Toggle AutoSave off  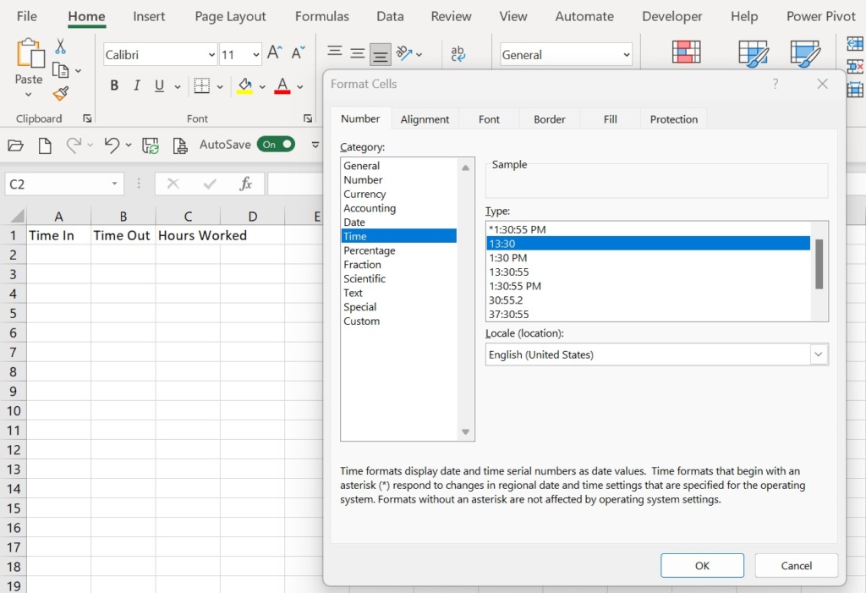[x=276, y=144]
